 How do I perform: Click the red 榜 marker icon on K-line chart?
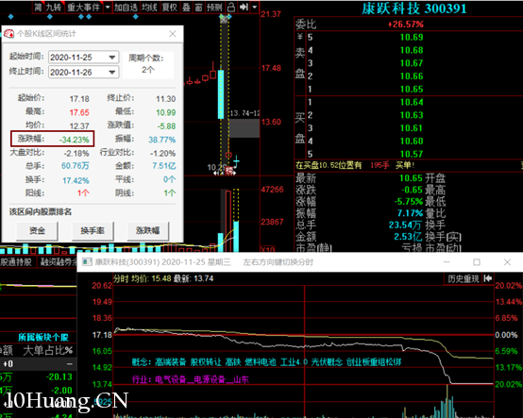(x=229, y=171)
